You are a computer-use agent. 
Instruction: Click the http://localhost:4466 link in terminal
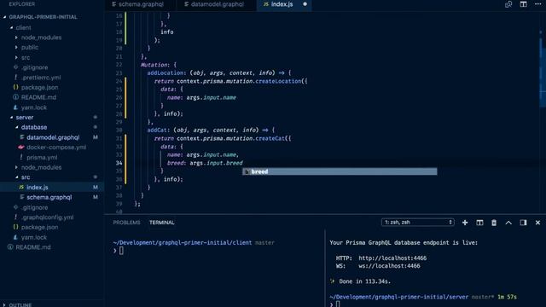coord(392,258)
